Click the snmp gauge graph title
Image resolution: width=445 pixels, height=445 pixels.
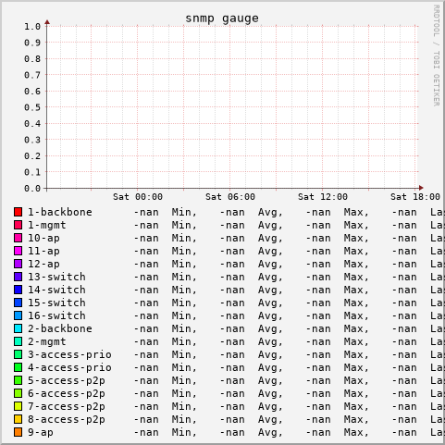(x=222, y=19)
